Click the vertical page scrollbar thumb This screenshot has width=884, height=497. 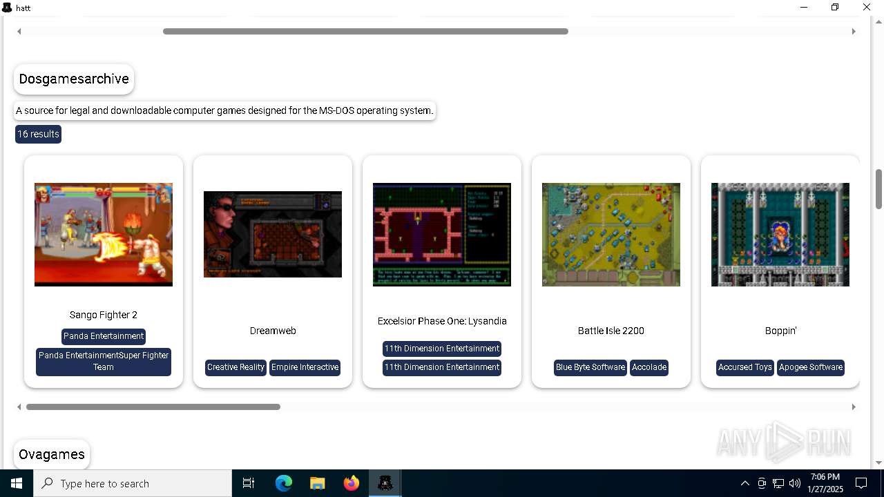coord(878,188)
